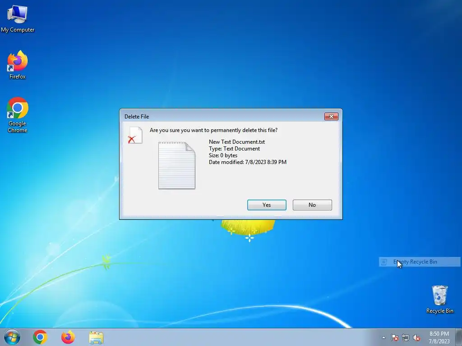
Task: Click the permanently delete question text
Action: coord(213,130)
